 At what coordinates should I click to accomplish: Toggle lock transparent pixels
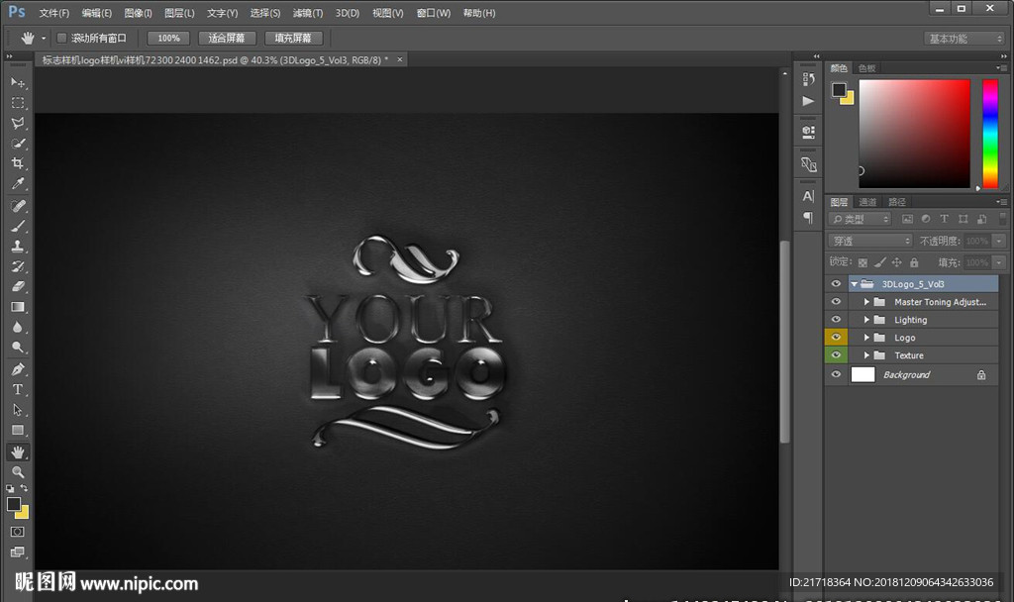(x=862, y=262)
